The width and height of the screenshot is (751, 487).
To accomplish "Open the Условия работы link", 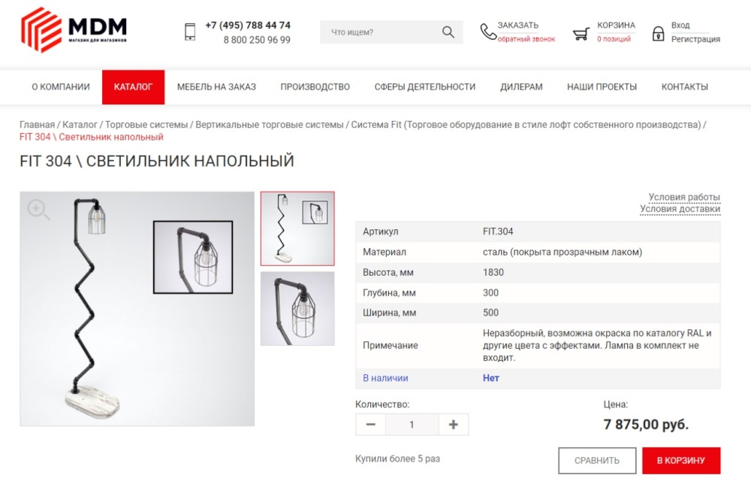I will click(x=684, y=197).
